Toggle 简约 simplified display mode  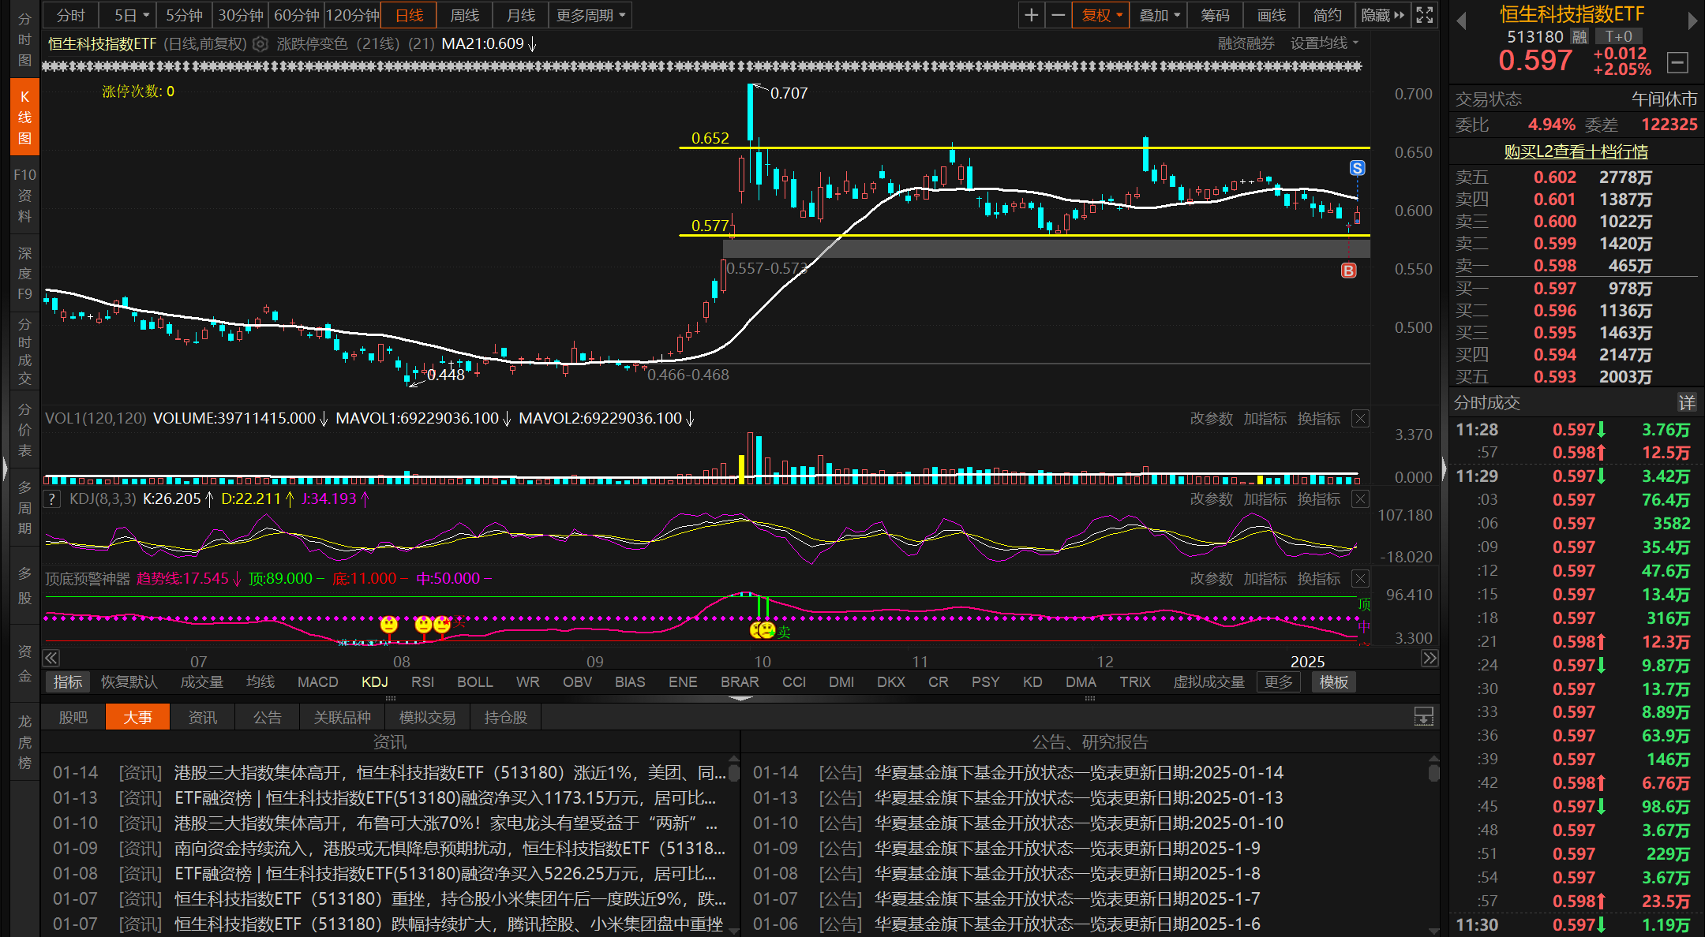coord(1327,14)
